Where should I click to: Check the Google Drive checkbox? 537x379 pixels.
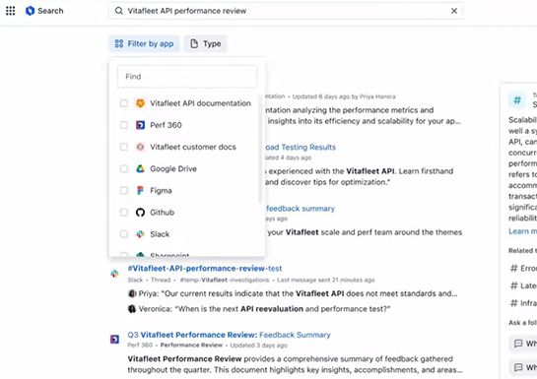pyautogui.click(x=124, y=169)
